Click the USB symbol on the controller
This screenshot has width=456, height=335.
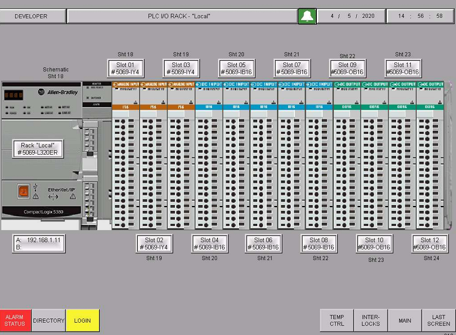(x=35, y=186)
